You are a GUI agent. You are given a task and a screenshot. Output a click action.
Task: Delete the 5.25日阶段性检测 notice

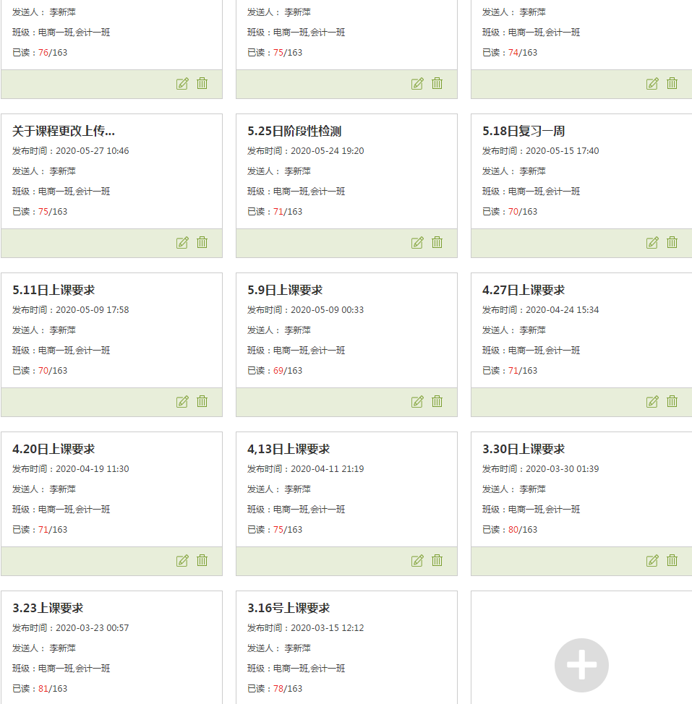[437, 242]
